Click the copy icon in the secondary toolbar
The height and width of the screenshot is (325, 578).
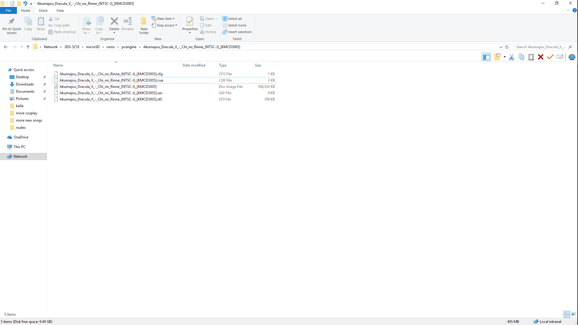click(521, 57)
